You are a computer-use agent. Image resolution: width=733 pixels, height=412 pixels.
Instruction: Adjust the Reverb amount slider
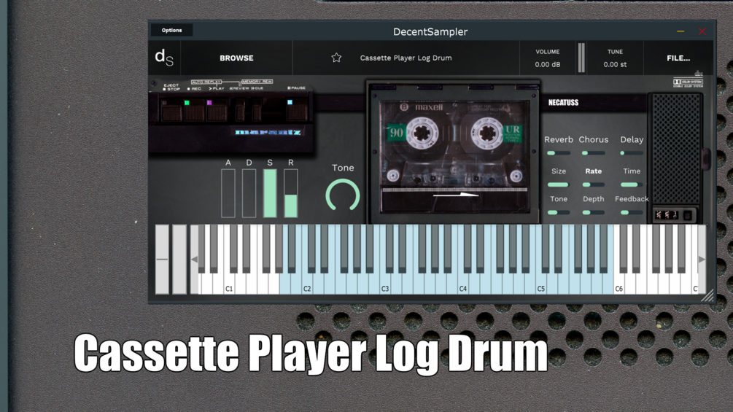[x=559, y=153]
